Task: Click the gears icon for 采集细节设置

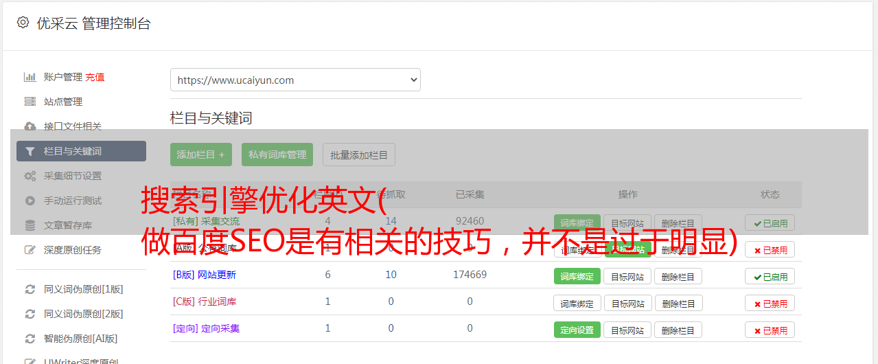Action: click(30, 176)
